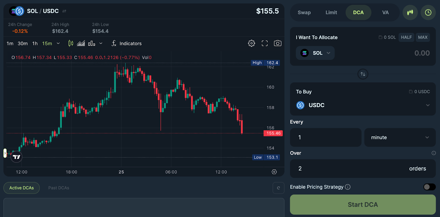Image resolution: width=440 pixels, height=217 pixels.
Task: Select the candlestick chart type icon
Action: pos(71,43)
